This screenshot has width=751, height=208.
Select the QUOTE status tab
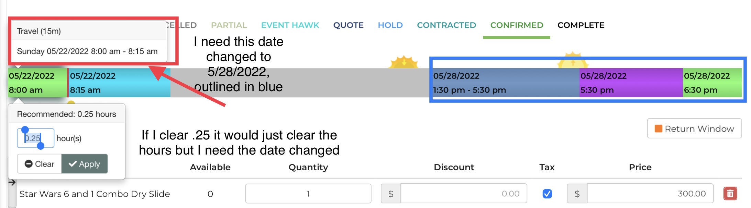pos(348,25)
